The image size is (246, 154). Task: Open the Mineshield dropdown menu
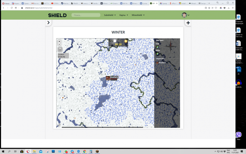click(138, 15)
